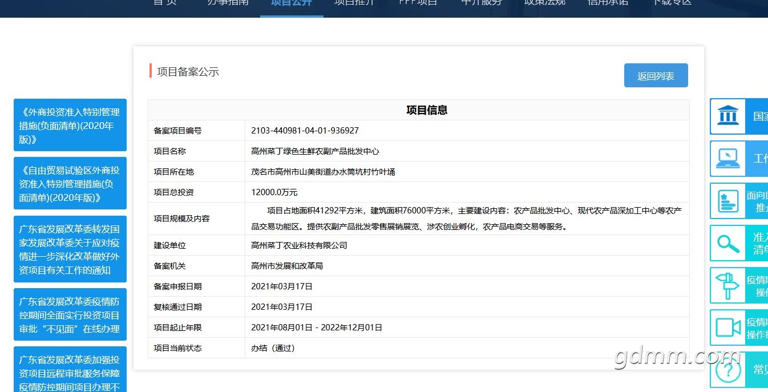Viewport: 768px width, 392px height.
Task: Click the signpost direction icon
Action: (x=728, y=285)
